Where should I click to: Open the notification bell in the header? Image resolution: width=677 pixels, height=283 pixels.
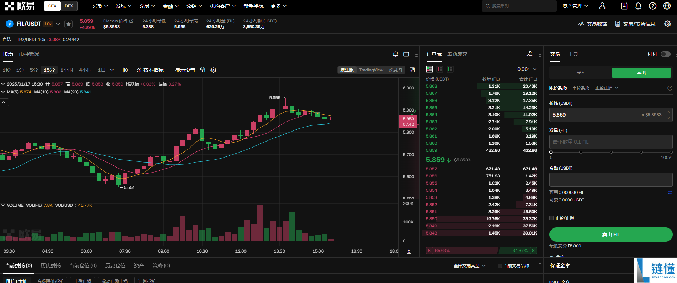pos(638,6)
